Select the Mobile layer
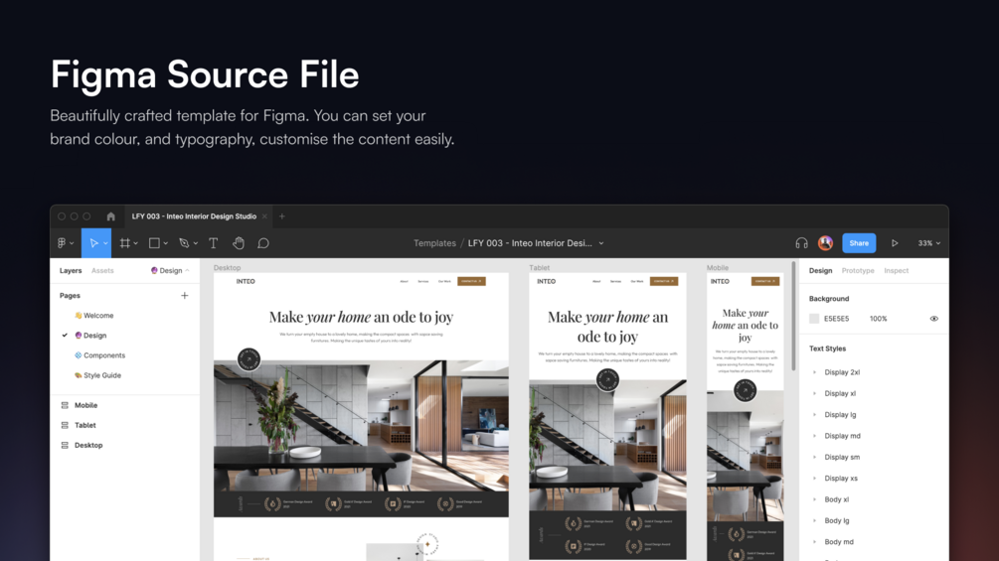Image resolution: width=999 pixels, height=561 pixels. pyautogui.click(x=86, y=405)
